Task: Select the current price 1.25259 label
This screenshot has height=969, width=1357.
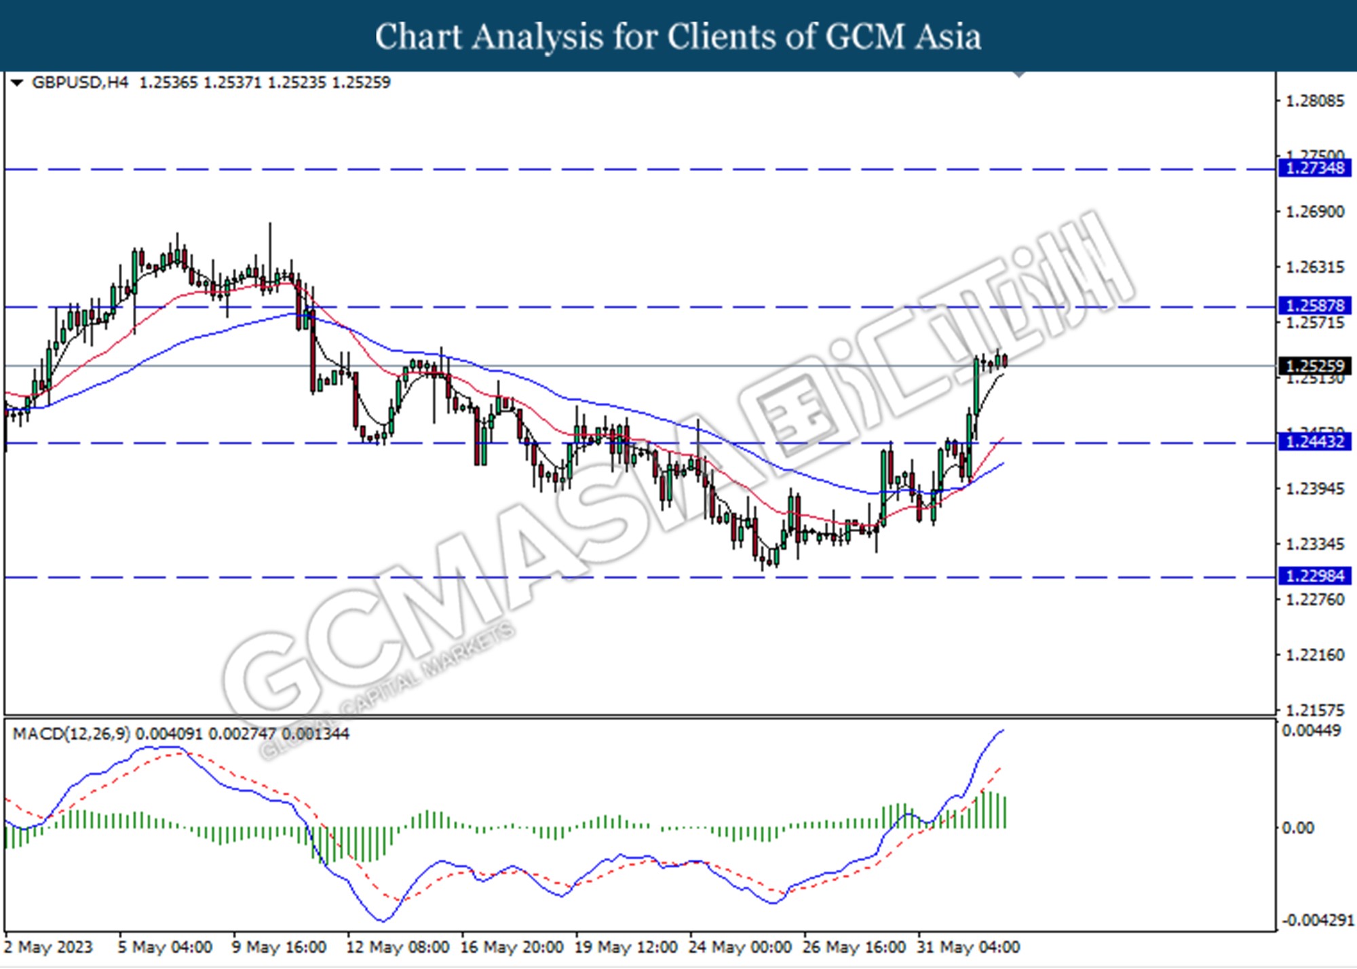Action: point(1315,366)
